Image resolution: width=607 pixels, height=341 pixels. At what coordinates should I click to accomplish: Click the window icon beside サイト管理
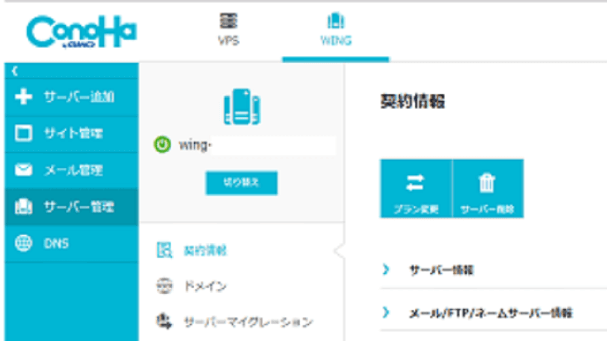[x=23, y=134]
